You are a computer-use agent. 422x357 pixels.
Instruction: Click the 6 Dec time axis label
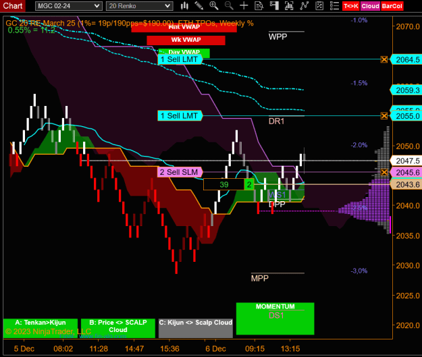click(215, 349)
